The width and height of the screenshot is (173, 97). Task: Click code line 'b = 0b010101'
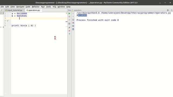(x=19, y=16)
